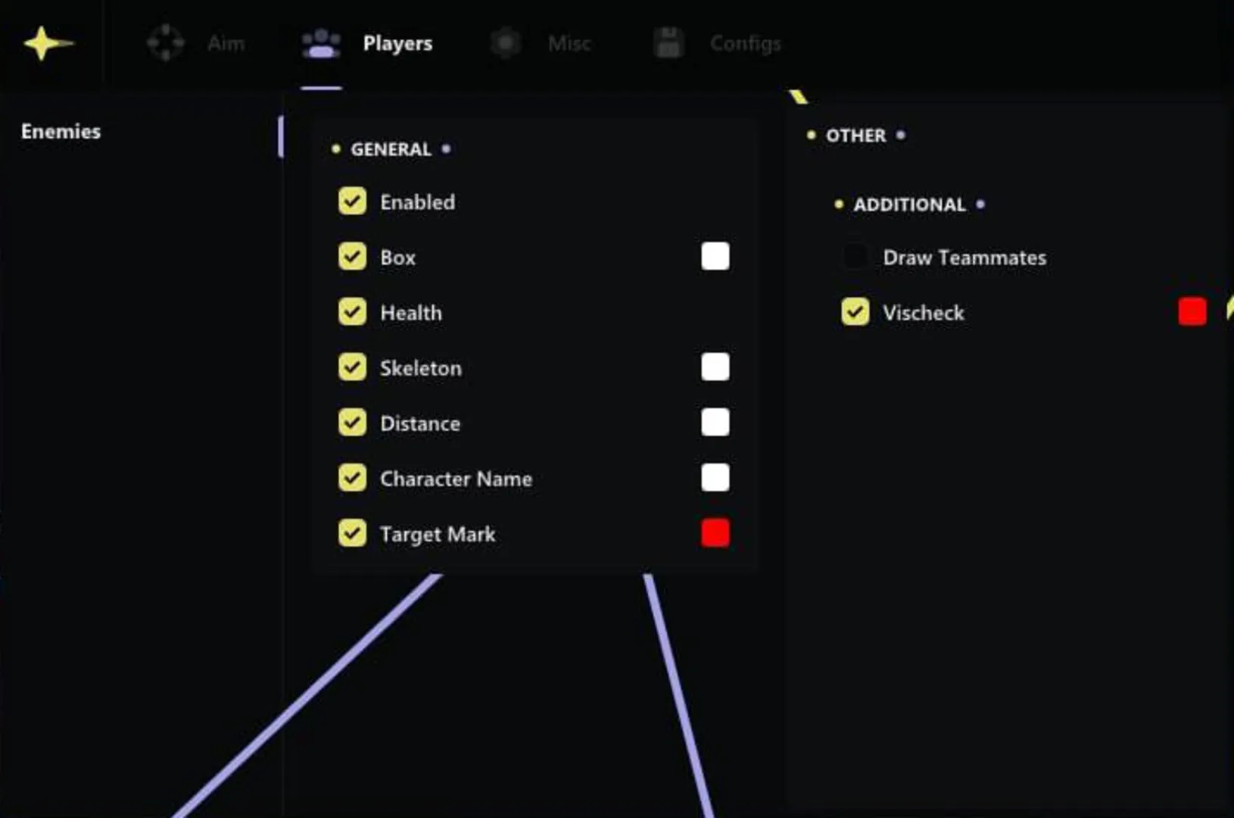
Task: Disable the Health checkbox
Action: [x=352, y=312]
